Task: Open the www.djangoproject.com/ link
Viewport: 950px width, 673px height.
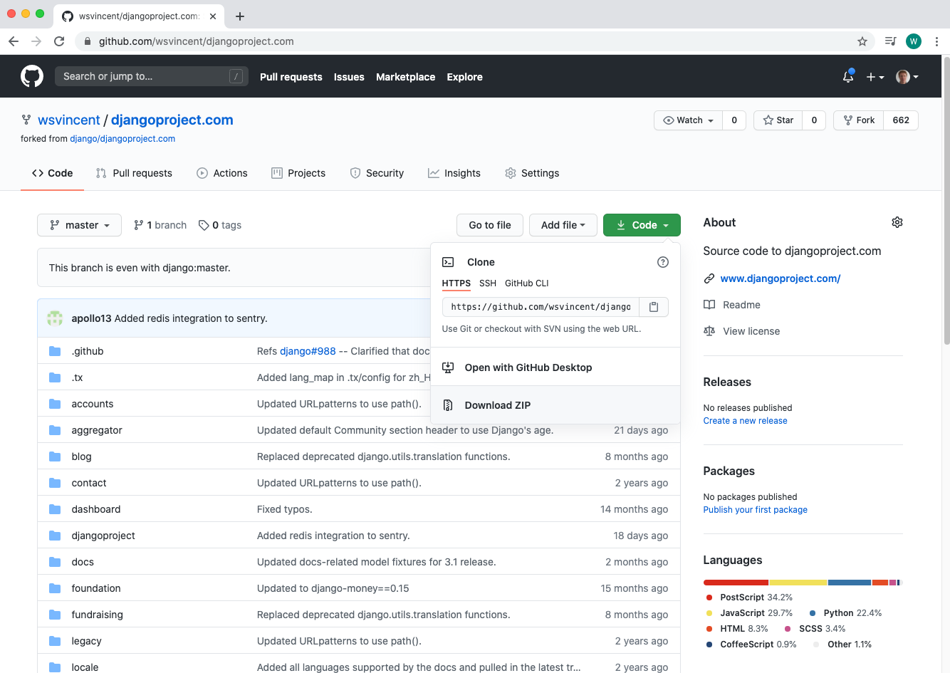Action: pos(781,278)
